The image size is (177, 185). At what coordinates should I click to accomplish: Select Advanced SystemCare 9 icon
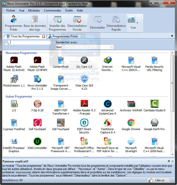(108, 108)
